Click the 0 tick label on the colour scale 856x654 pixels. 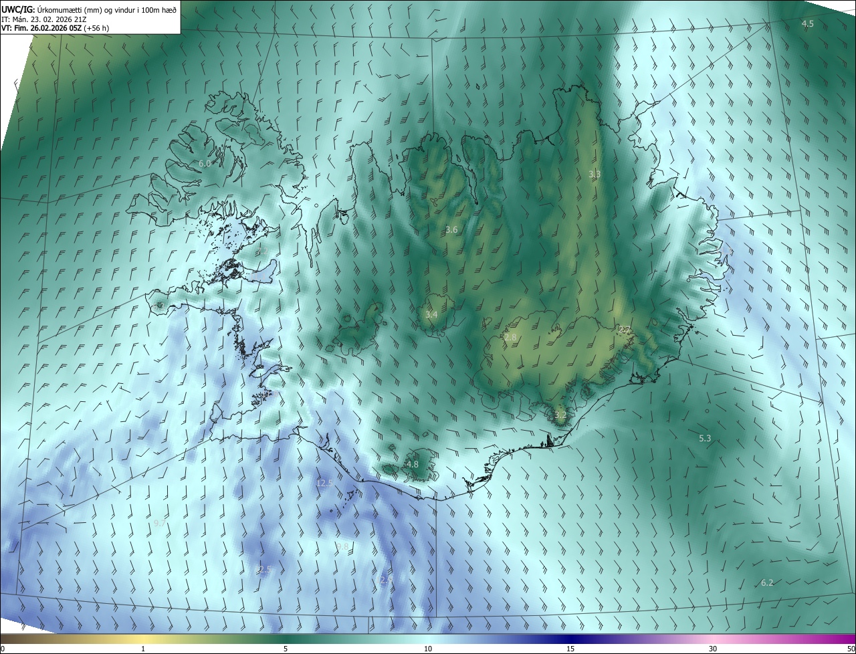[3, 649]
